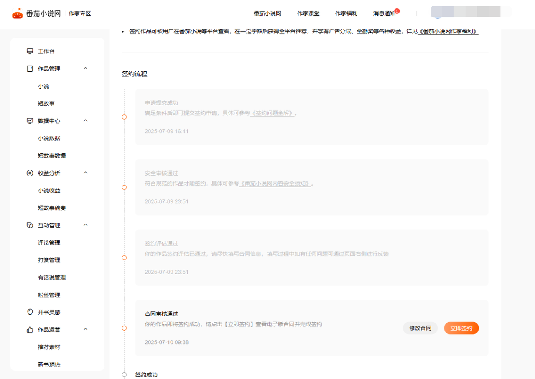Click timestamp 2025-07-10 09:38
The width and height of the screenshot is (535, 379).
coord(166,342)
